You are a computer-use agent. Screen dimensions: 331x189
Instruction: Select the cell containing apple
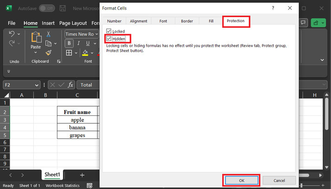77,120
